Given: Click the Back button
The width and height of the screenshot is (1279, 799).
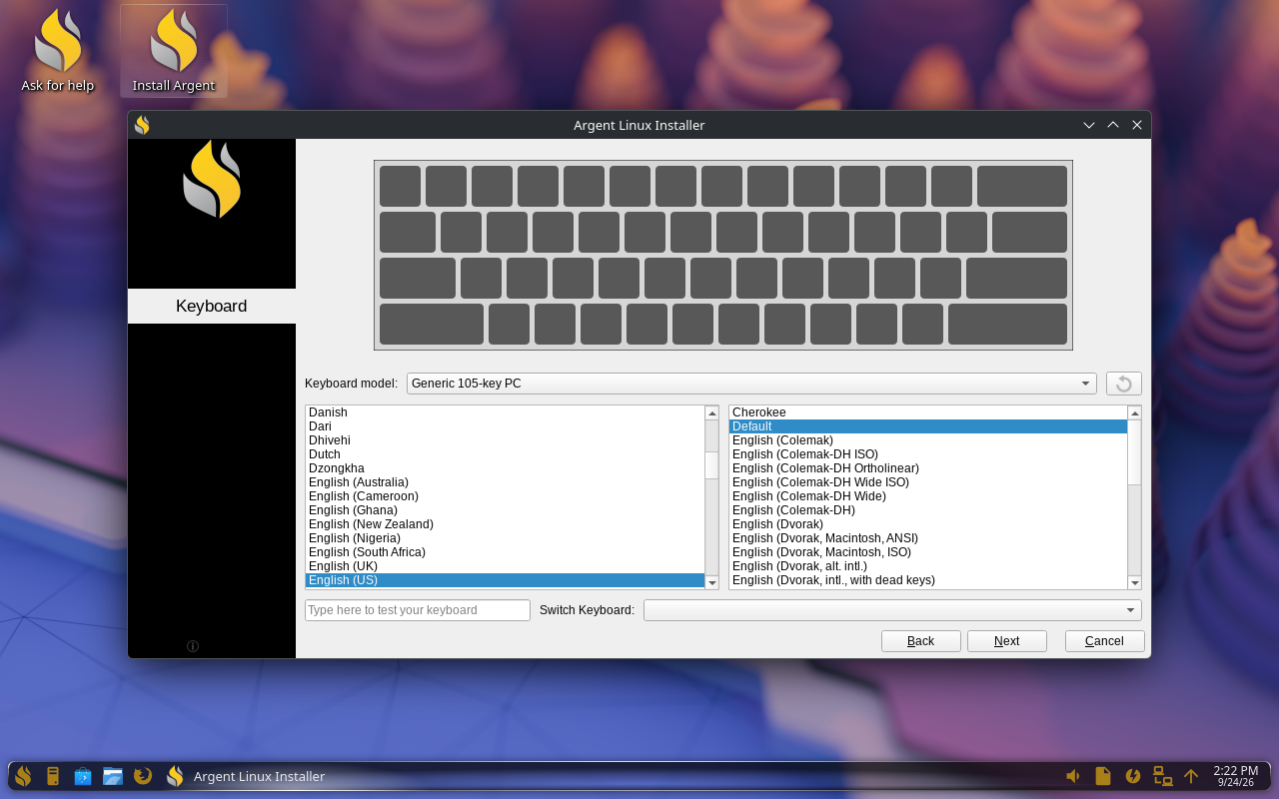Looking at the screenshot, I should 921,641.
